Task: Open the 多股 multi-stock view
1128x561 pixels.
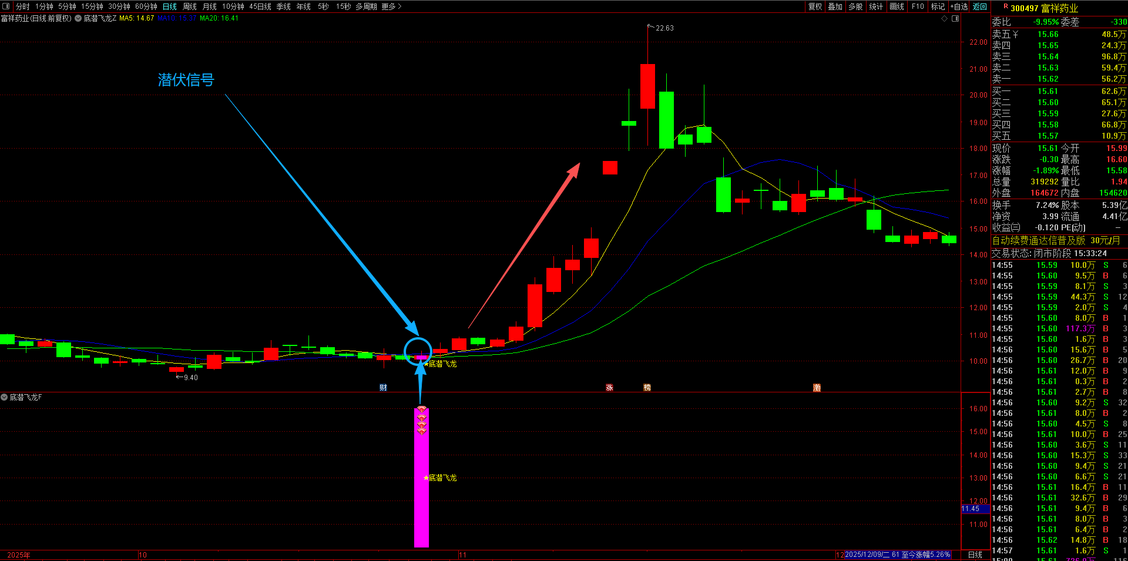Action: [856, 6]
